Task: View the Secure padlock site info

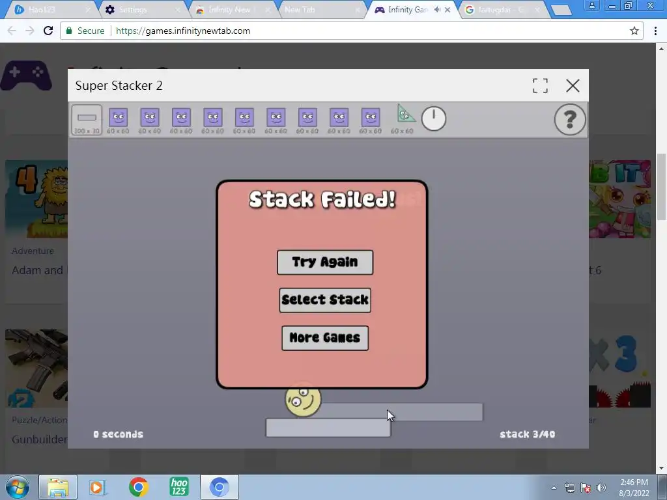Action: click(85, 31)
